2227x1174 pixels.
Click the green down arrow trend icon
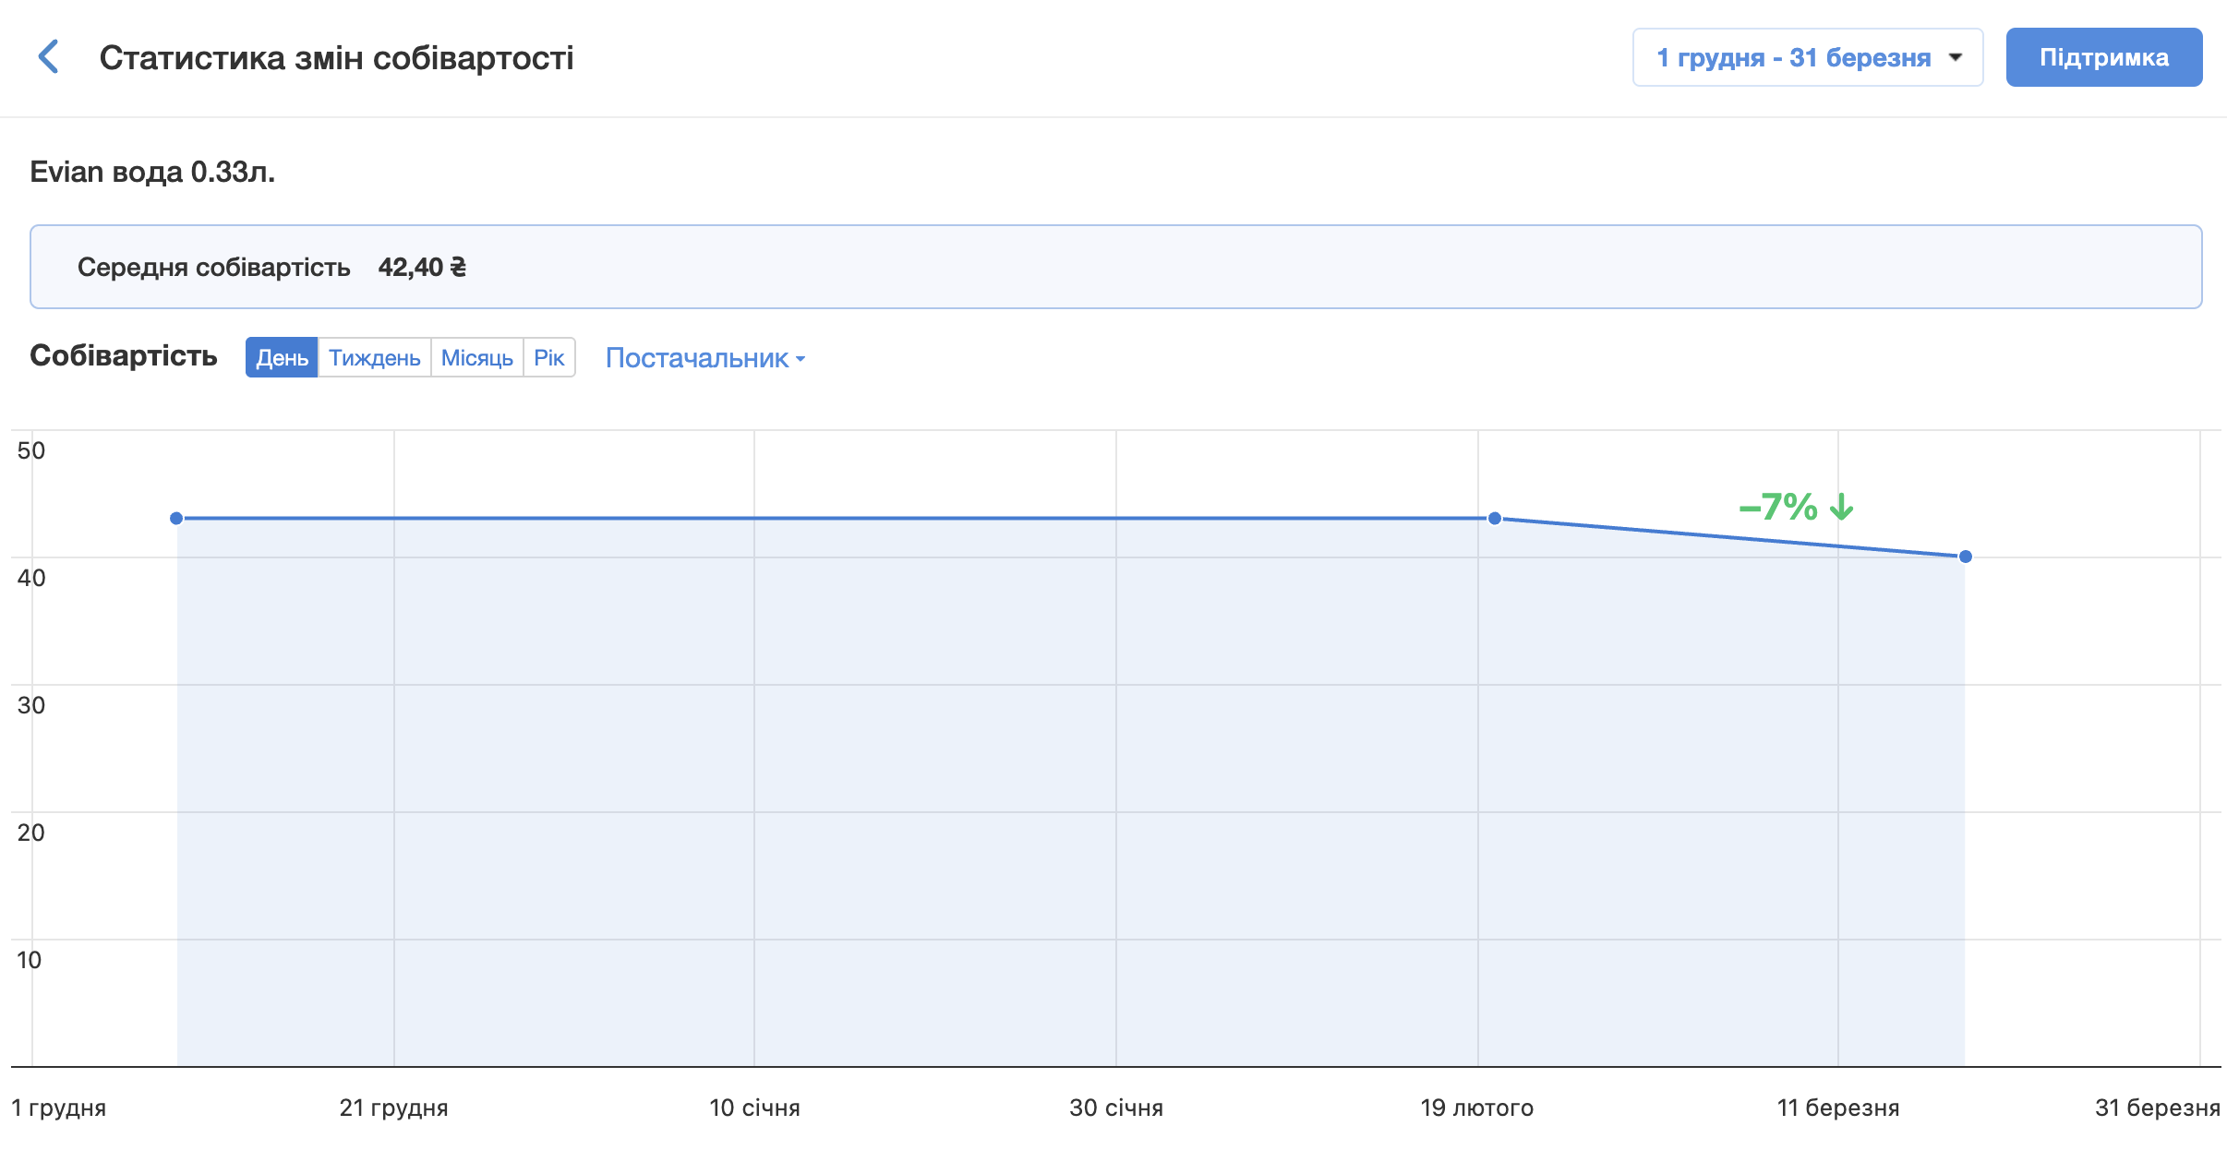(x=1842, y=507)
